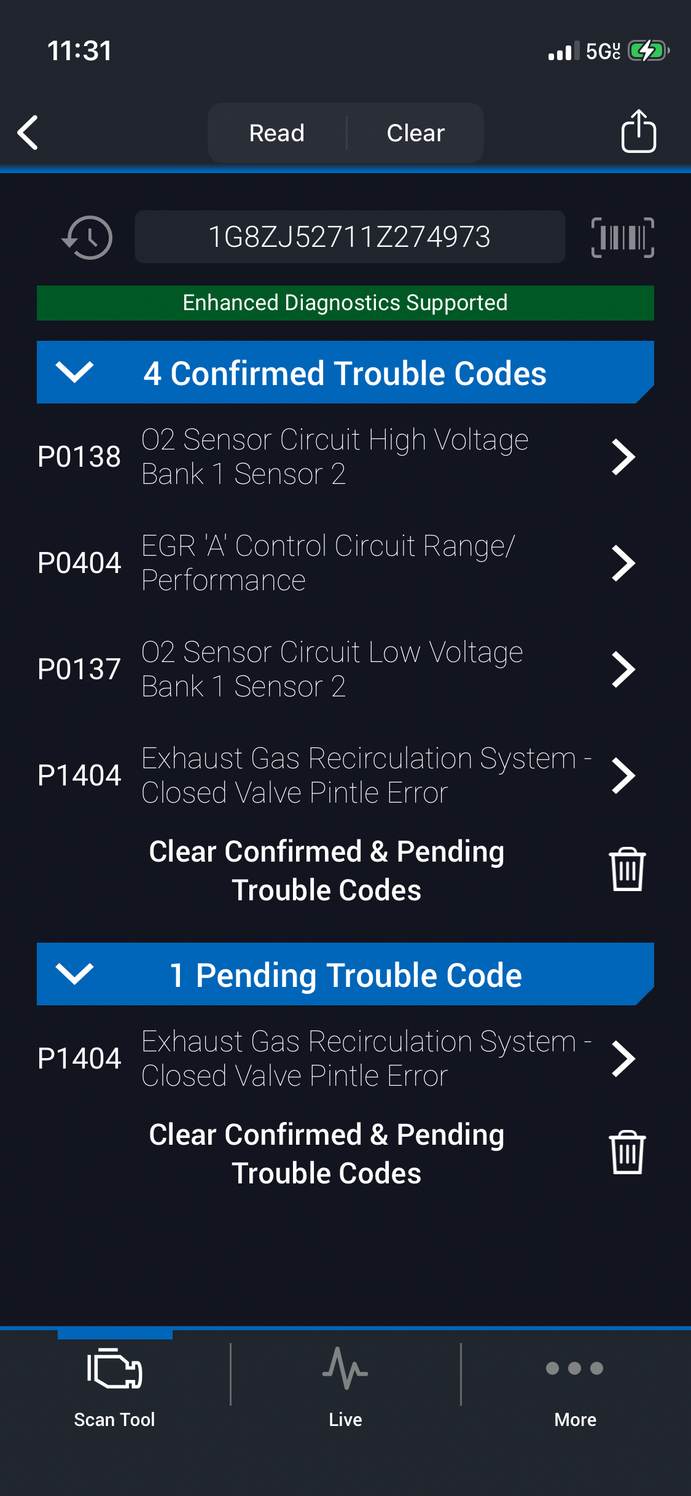Select the Clear segment button

[416, 133]
